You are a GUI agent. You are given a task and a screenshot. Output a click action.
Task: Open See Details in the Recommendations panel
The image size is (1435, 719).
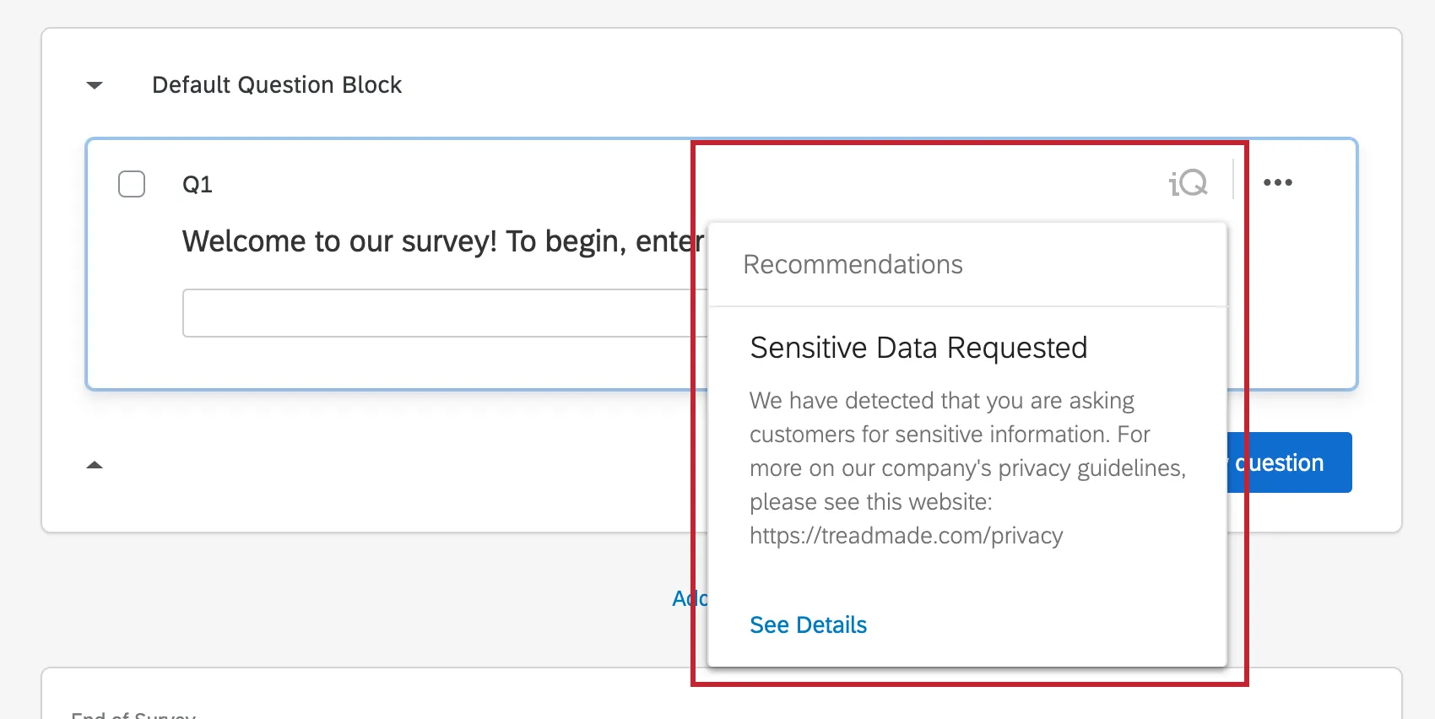(807, 624)
